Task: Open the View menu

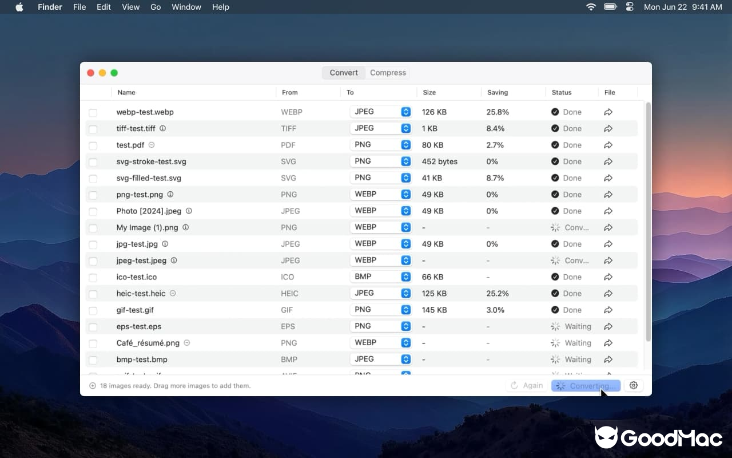Action: (130, 7)
